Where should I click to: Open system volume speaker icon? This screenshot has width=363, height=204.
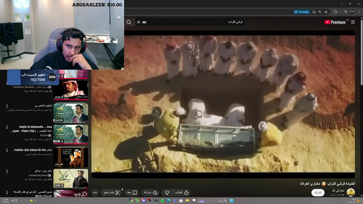(12, 201)
